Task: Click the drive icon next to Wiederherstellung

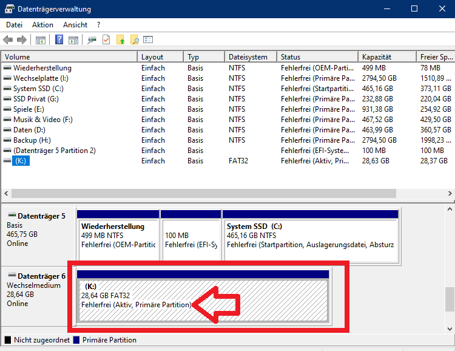Action: (x=7, y=67)
